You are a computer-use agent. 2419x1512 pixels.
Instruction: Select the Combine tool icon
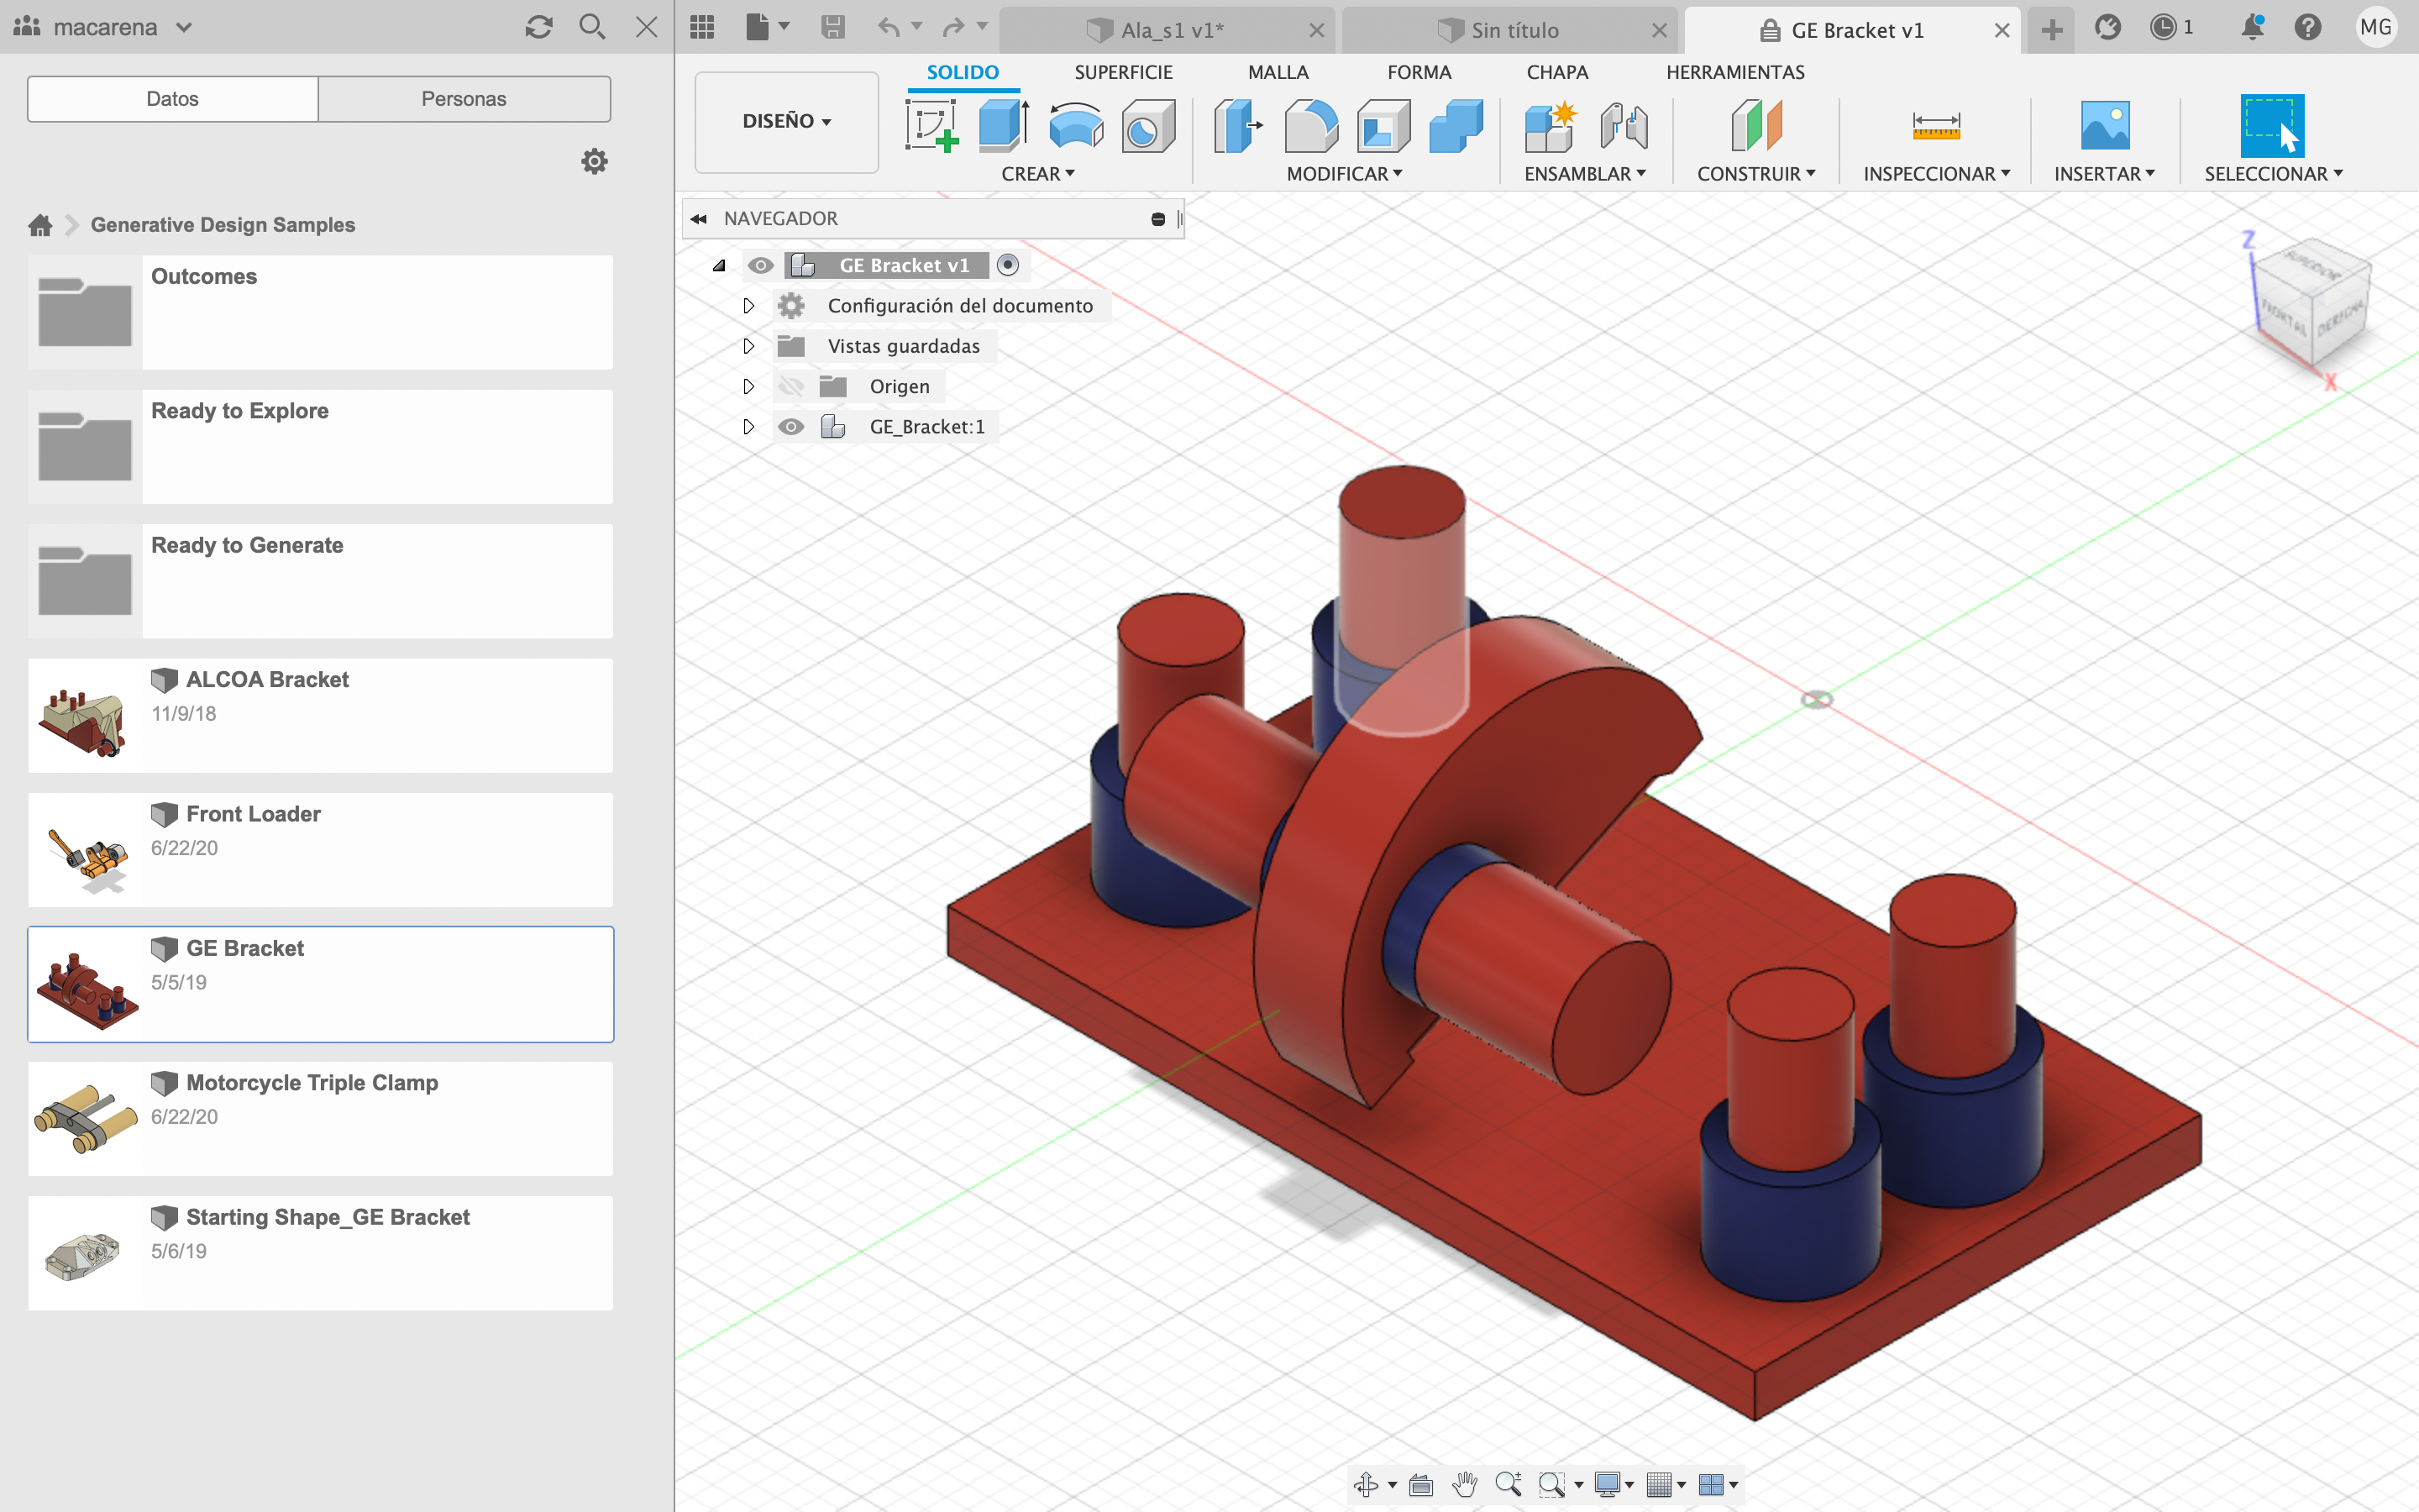point(1456,126)
